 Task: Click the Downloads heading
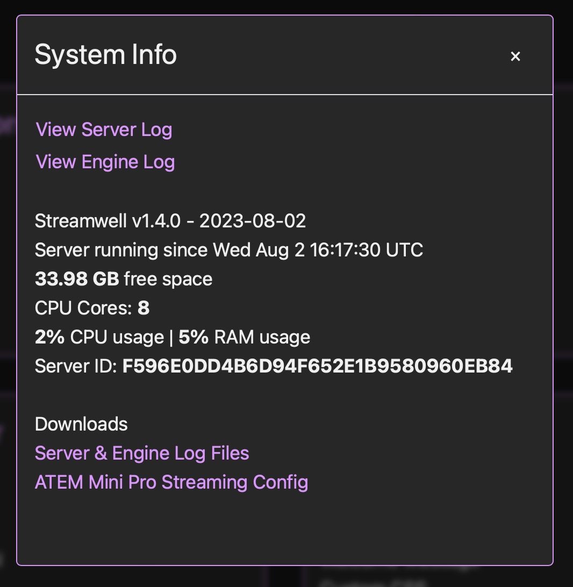(x=81, y=424)
